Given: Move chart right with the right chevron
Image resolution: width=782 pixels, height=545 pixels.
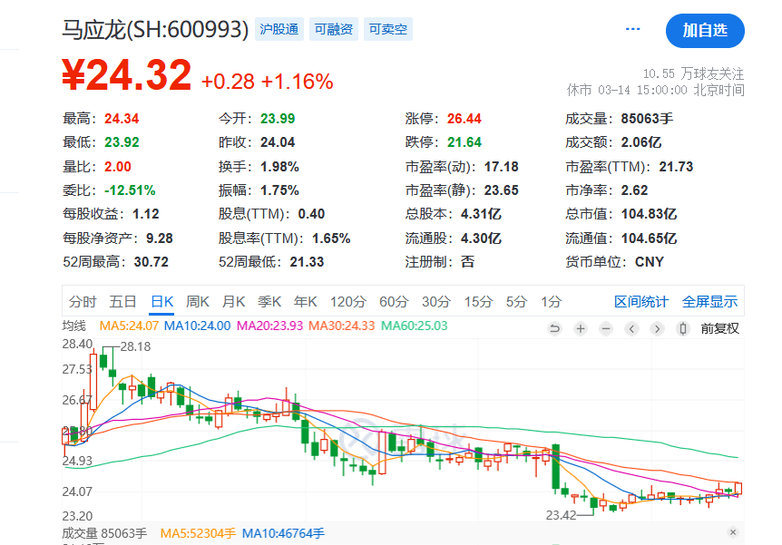Looking at the screenshot, I should pyautogui.click(x=658, y=328).
